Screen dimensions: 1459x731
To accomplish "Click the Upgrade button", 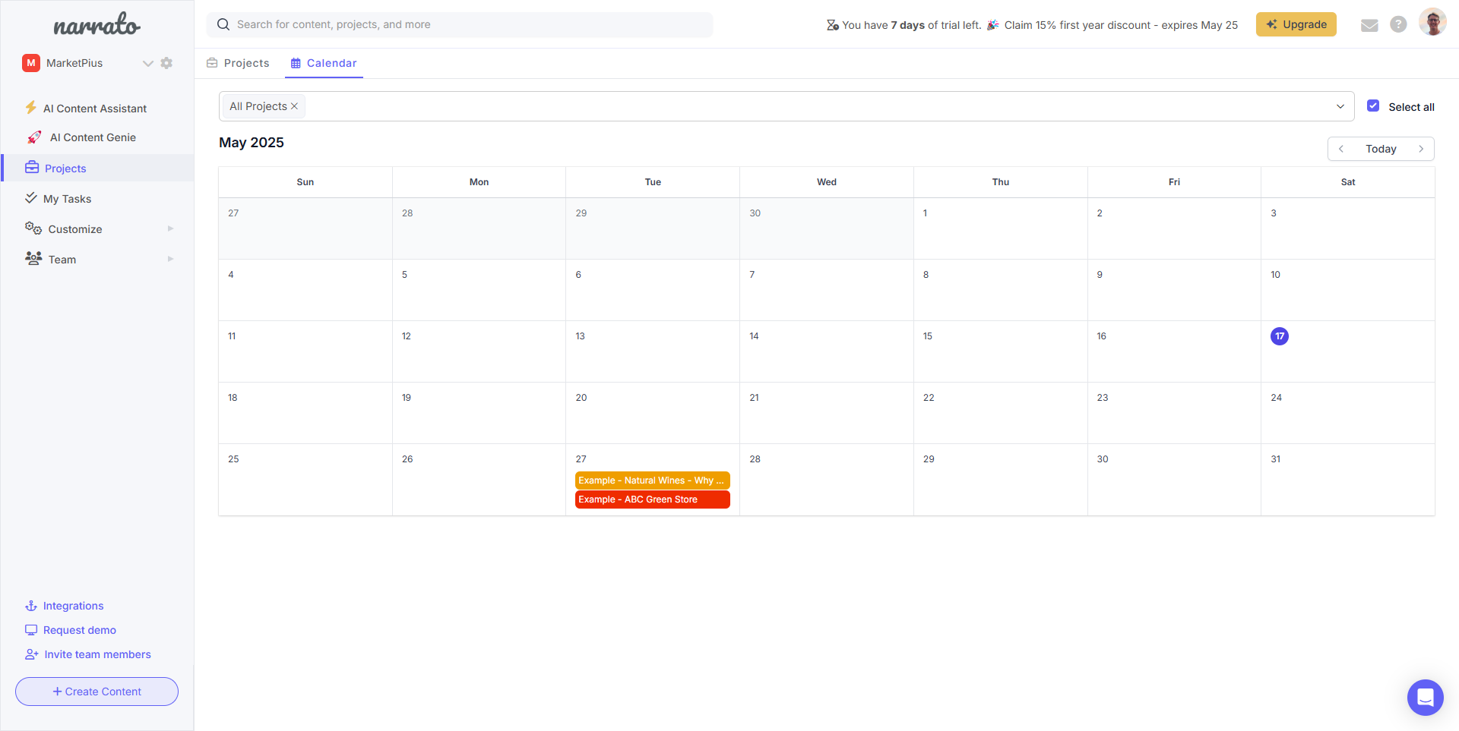I will tap(1296, 24).
